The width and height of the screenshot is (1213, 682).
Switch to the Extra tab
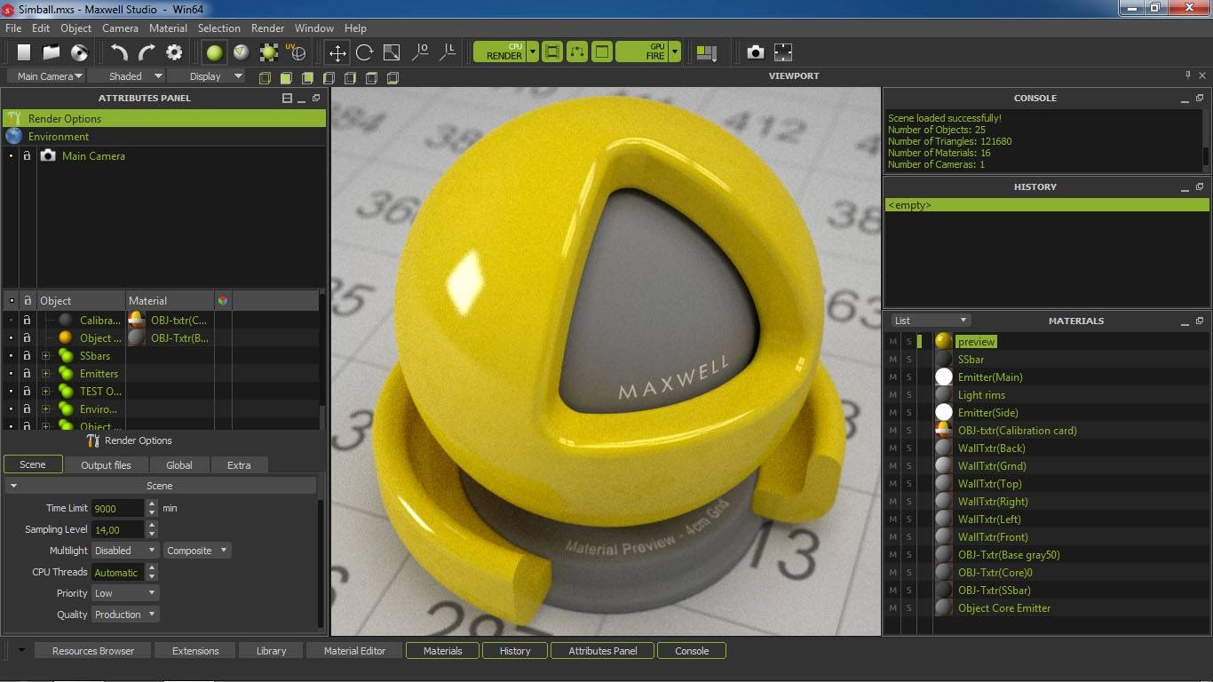[x=239, y=464]
